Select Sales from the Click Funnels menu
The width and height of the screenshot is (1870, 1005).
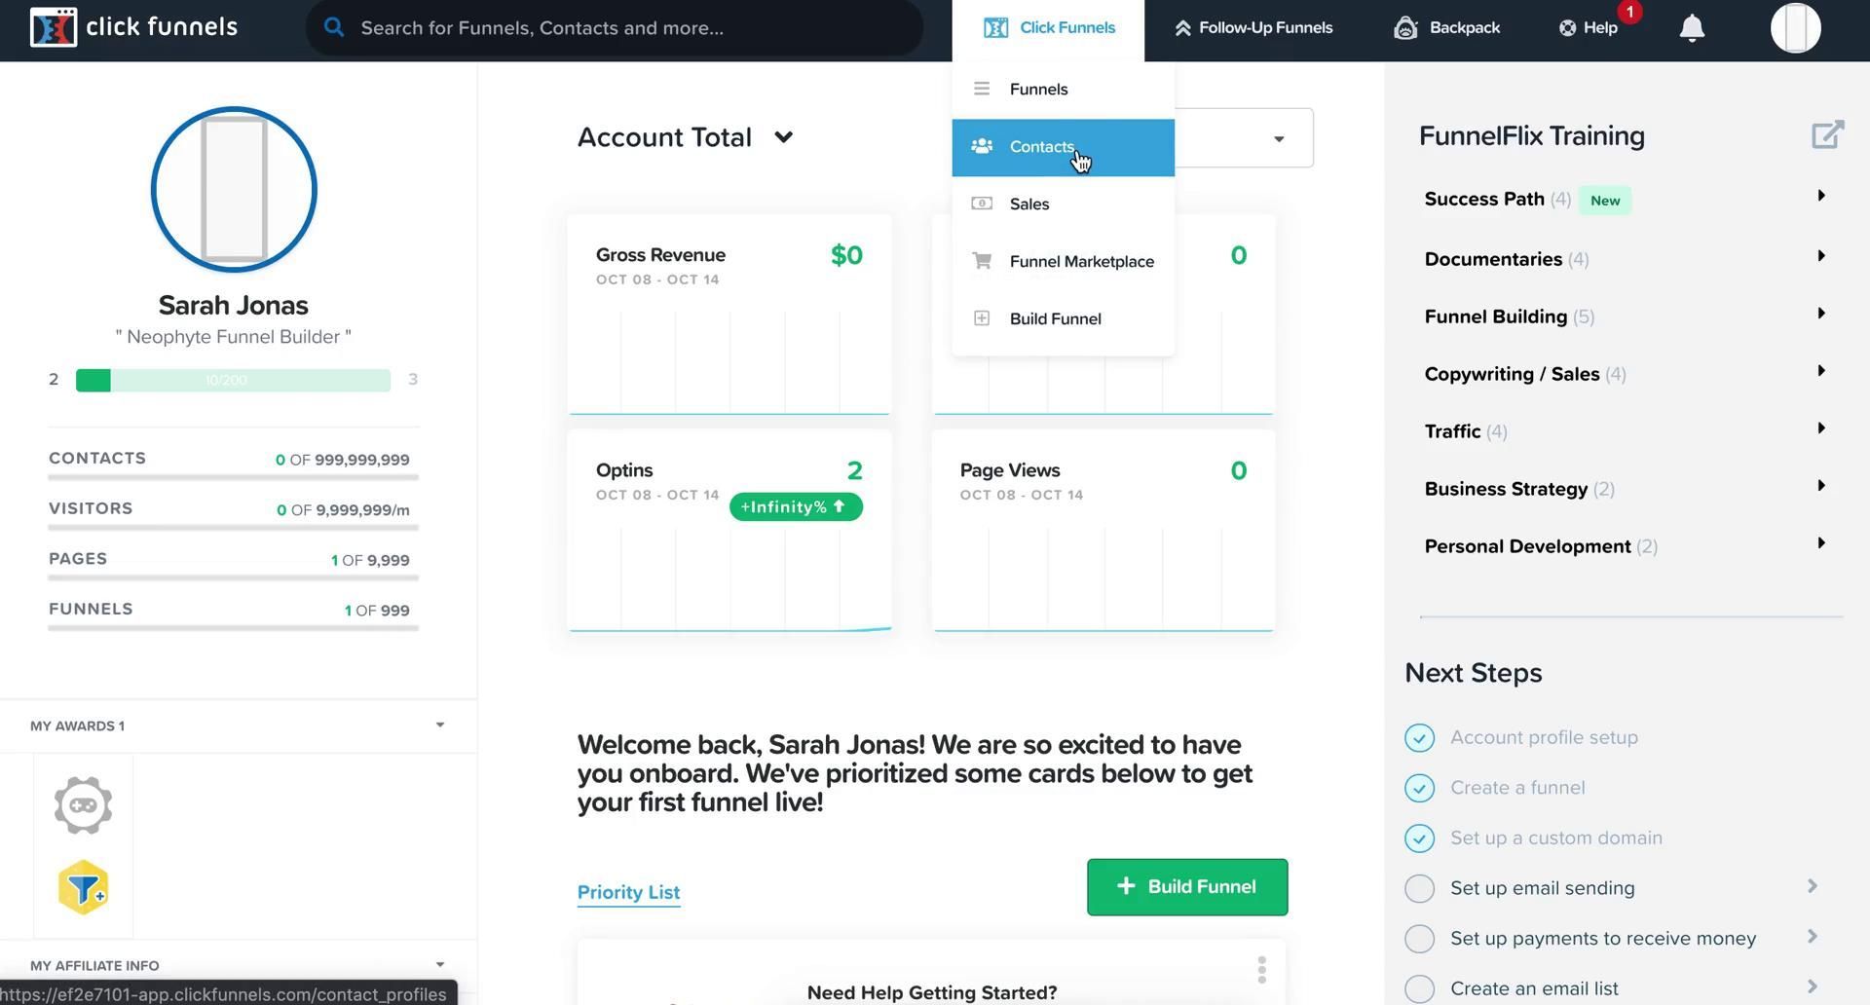[1029, 205]
